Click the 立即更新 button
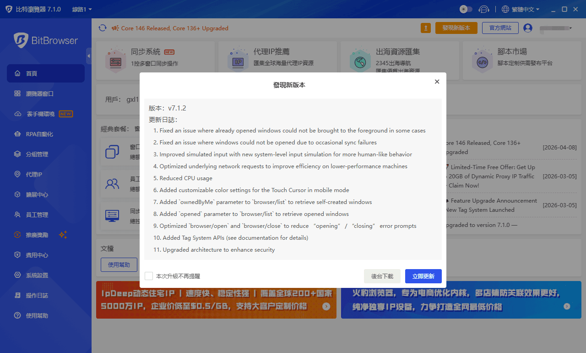The width and height of the screenshot is (586, 353). [x=423, y=276]
